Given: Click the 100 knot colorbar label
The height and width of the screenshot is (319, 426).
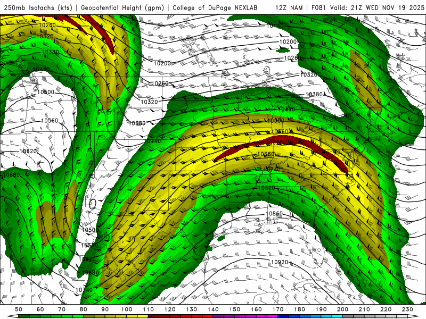Looking at the screenshot, I should tap(127, 309).
